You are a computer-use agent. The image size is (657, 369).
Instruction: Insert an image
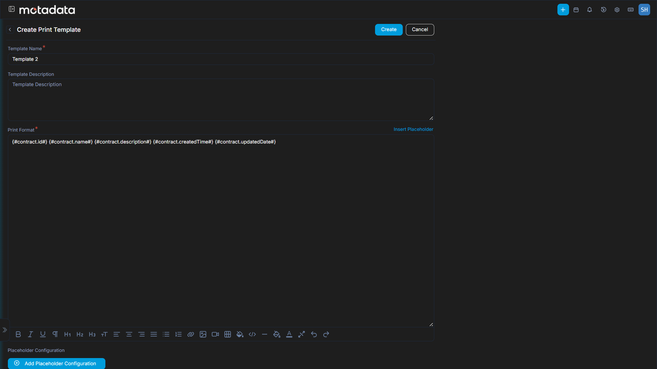[203, 334]
